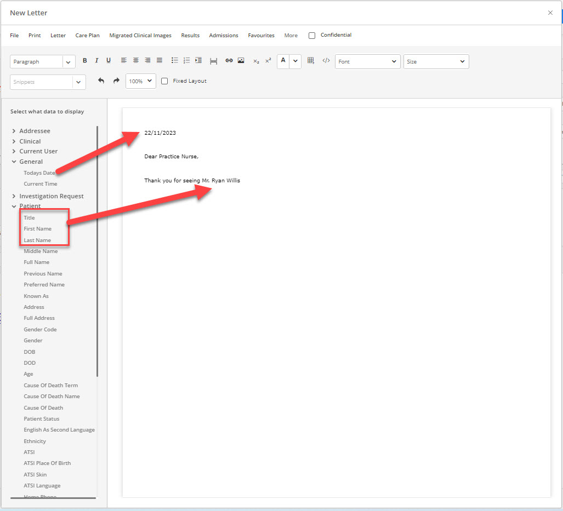Open the zoom 100% dropdown
Screen dimensions: 563x511
pos(141,81)
